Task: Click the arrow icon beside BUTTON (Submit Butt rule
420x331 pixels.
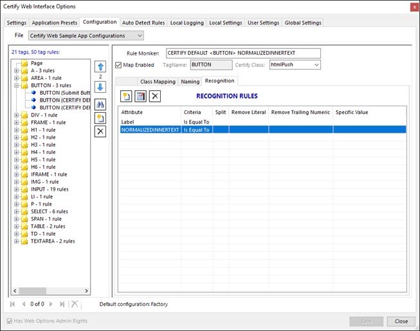Action: tap(33, 93)
